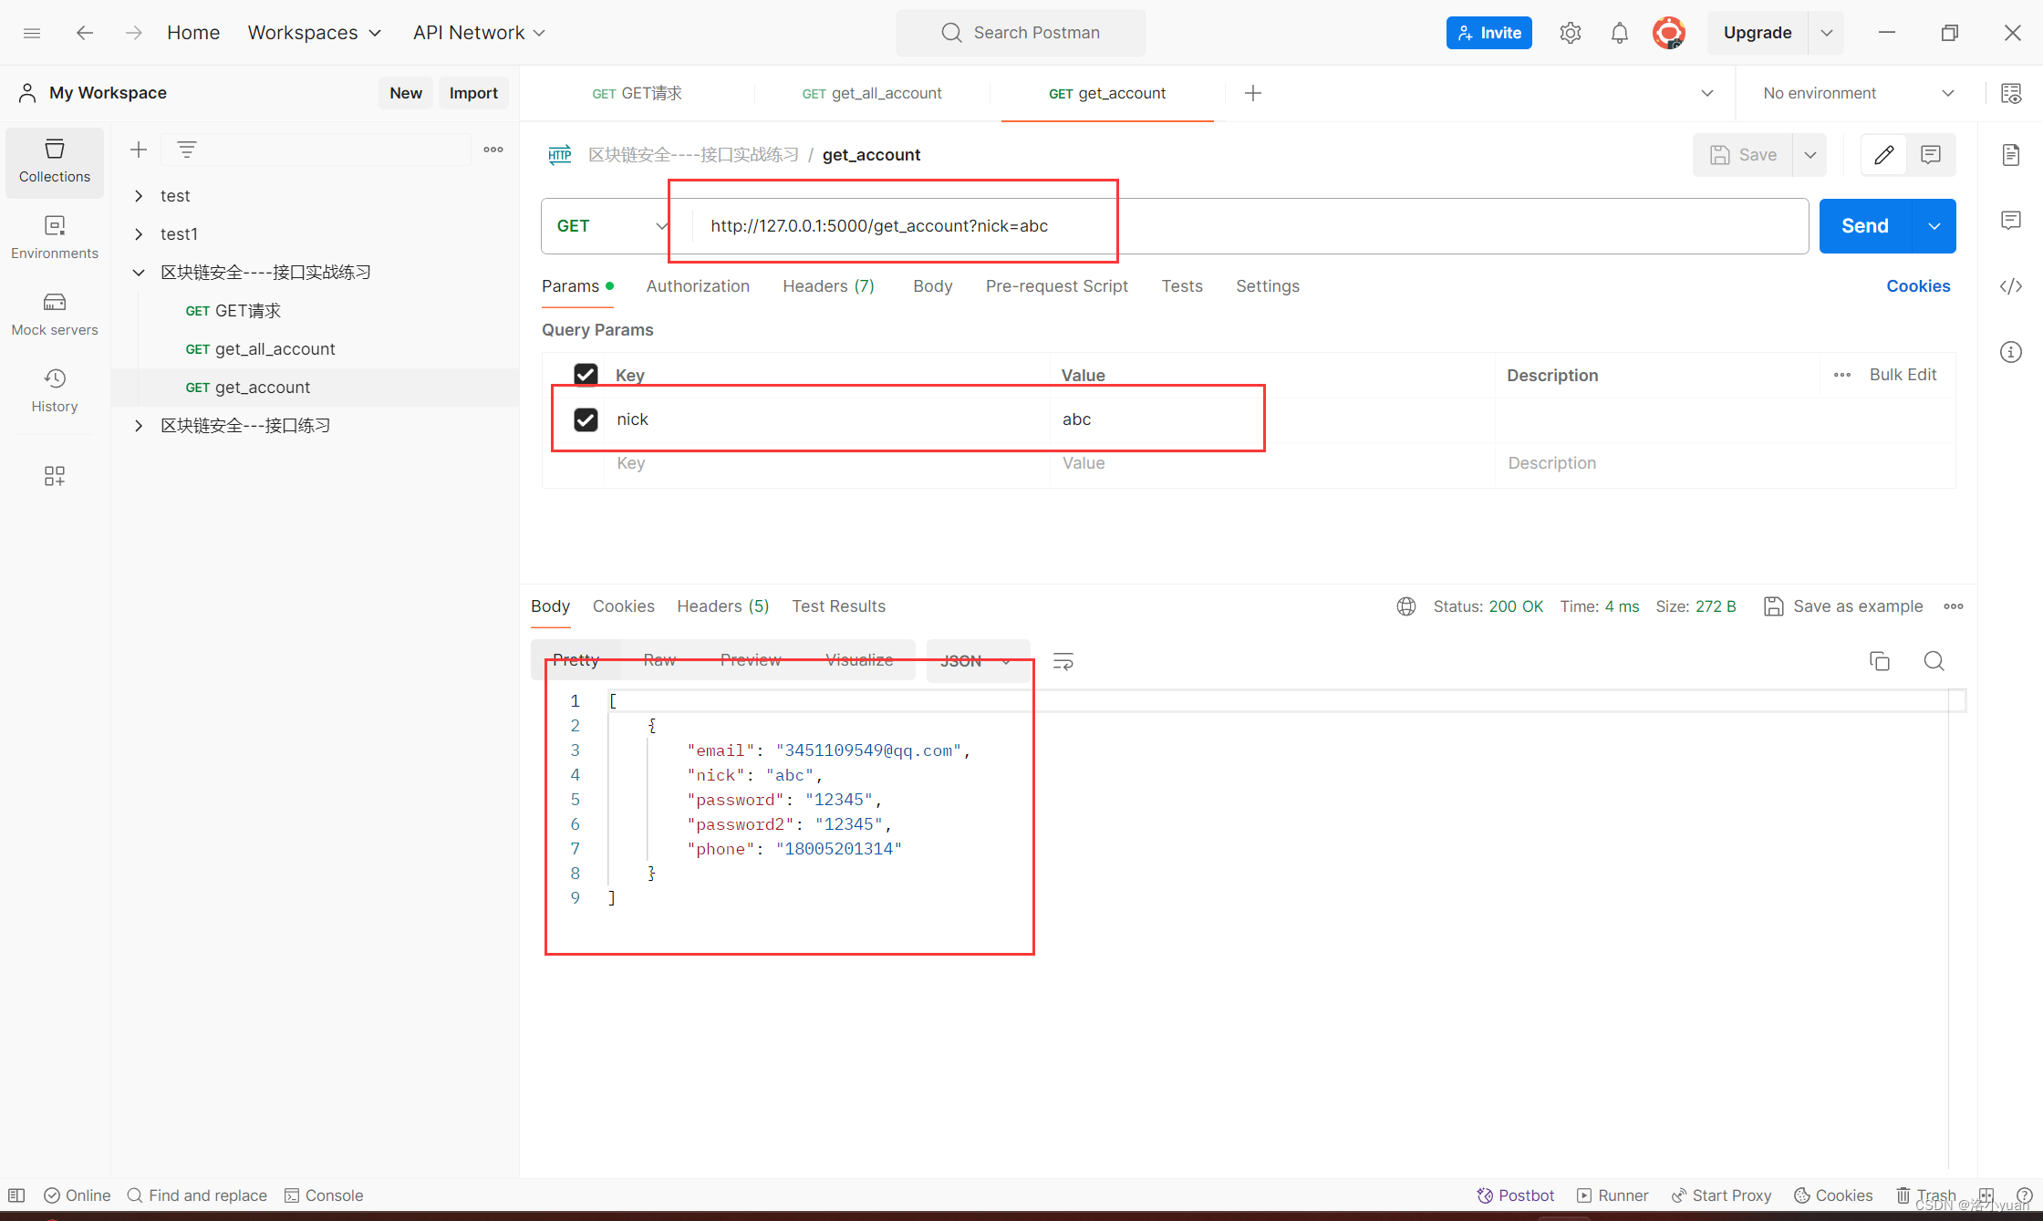Viewport: 2043px width, 1221px height.
Task: Open the tab list chevron
Action: [1707, 93]
